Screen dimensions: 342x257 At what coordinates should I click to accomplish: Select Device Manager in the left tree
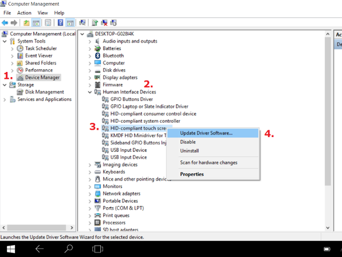(43, 77)
